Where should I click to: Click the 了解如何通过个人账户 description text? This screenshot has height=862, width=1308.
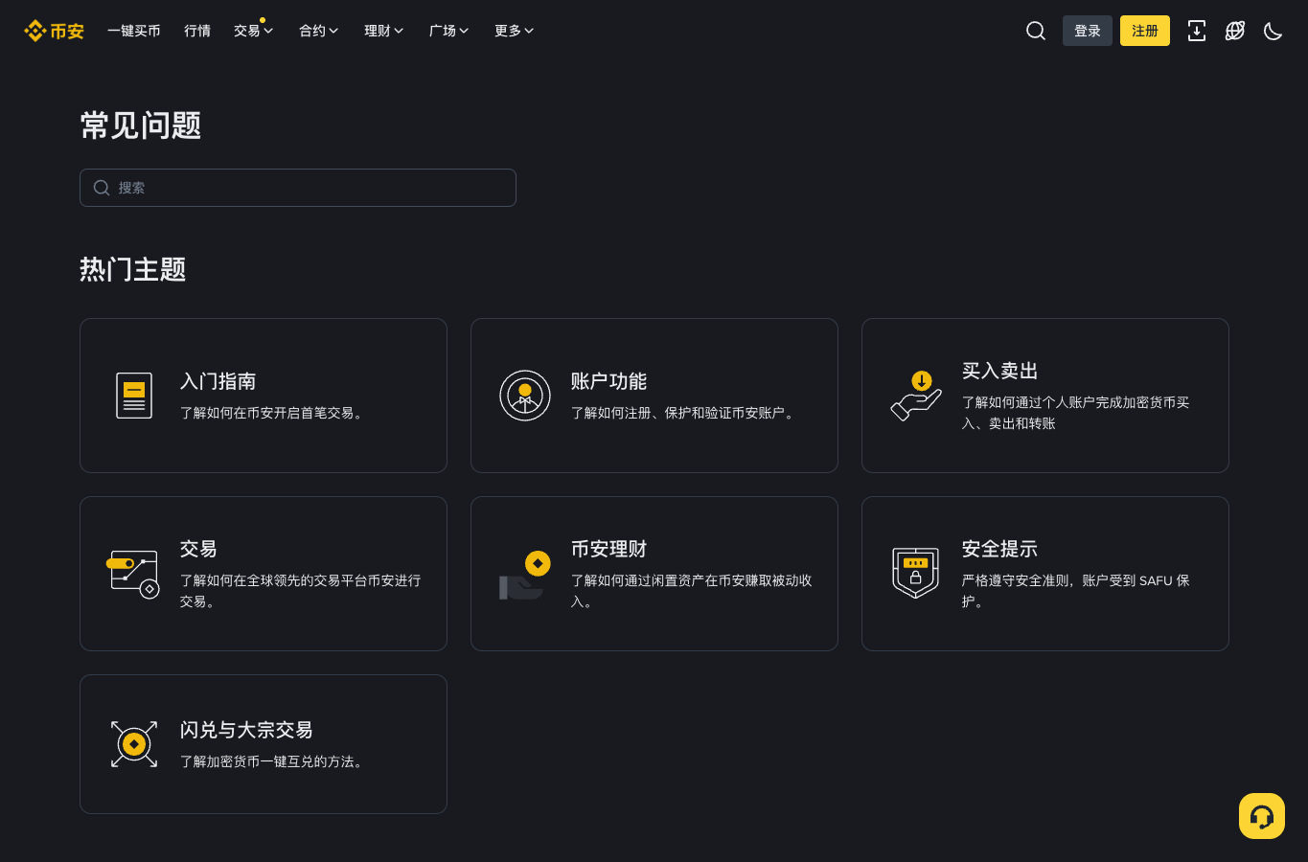(x=1076, y=413)
